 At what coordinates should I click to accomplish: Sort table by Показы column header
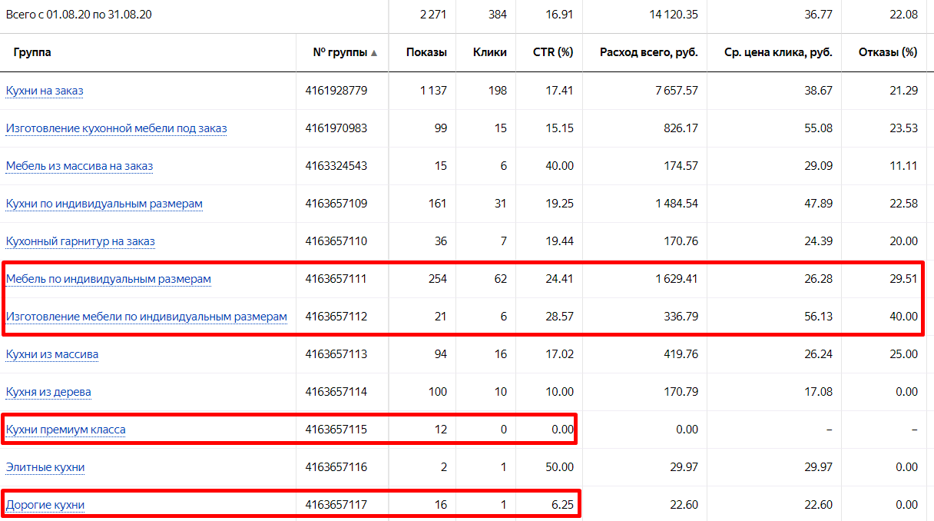tap(426, 52)
